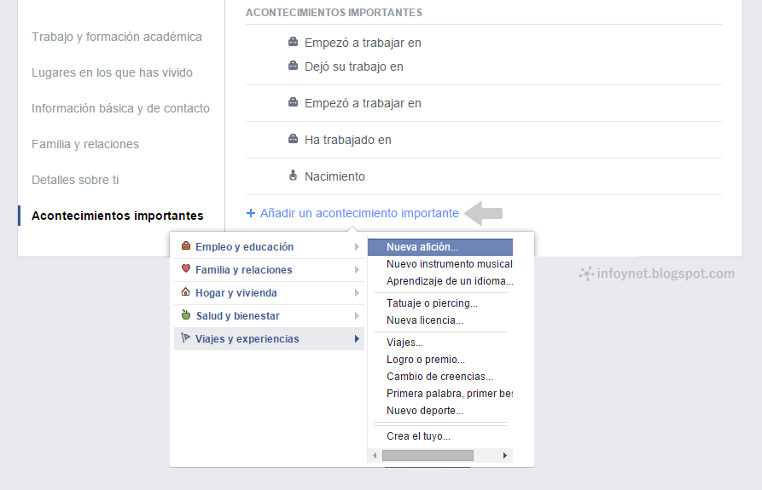Click the briefcase icon beside Empleo y educación
The width and height of the screenshot is (762, 490).
pos(186,246)
